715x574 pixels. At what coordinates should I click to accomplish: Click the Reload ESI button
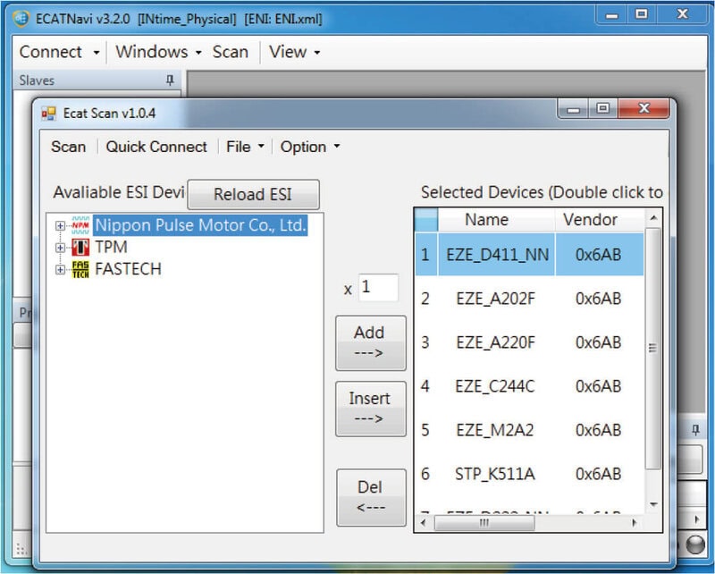[254, 194]
